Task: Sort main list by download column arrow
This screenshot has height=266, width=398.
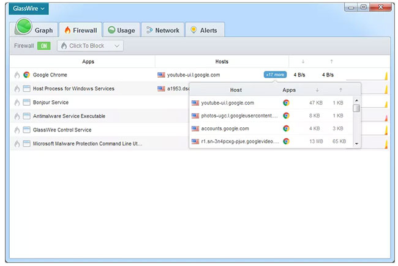Action: pyautogui.click(x=303, y=61)
